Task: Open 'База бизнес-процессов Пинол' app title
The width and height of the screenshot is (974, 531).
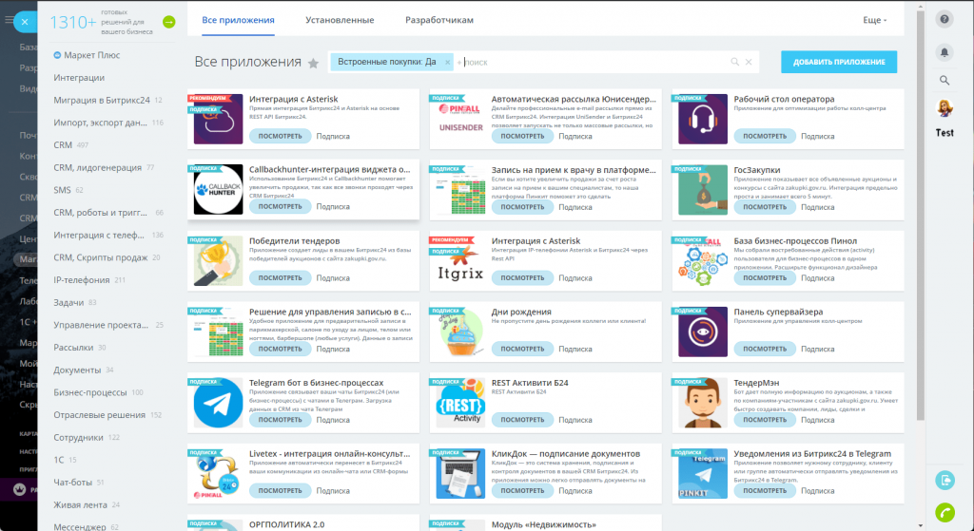Action: click(x=795, y=240)
